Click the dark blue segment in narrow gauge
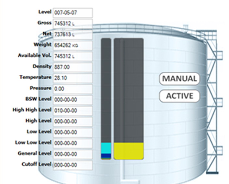This screenshot has width=229, height=184. coord(106,156)
